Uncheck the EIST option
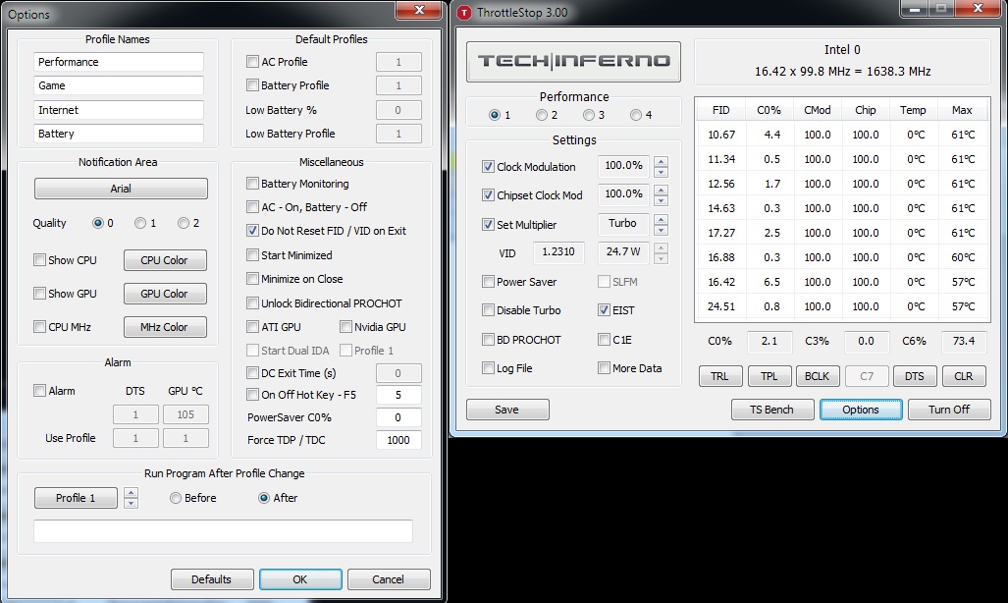This screenshot has height=603, width=1008. click(604, 310)
